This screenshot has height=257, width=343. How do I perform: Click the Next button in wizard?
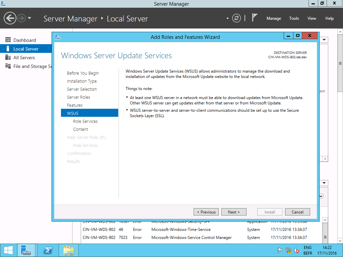pos(234,212)
